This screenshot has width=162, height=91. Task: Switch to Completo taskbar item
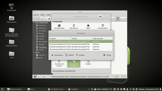73,89
